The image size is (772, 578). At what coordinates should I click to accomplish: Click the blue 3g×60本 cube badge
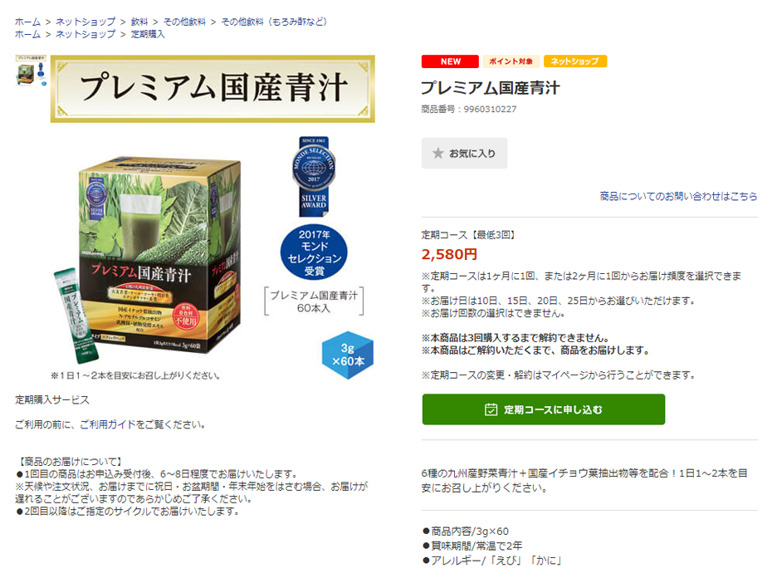coord(348,355)
